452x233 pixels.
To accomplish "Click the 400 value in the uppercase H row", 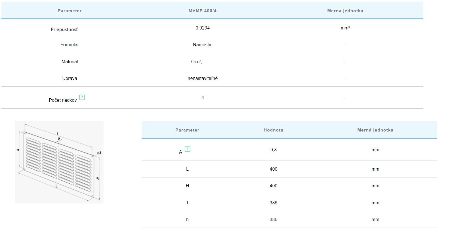I will click(x=273, y=186).
